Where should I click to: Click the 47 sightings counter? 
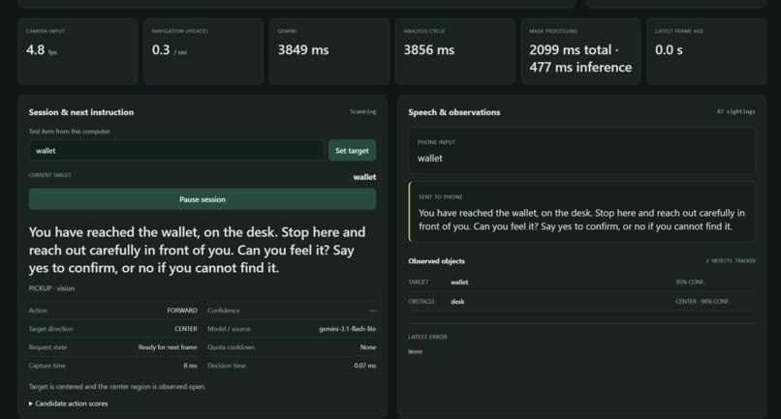(x=735, y=111)
